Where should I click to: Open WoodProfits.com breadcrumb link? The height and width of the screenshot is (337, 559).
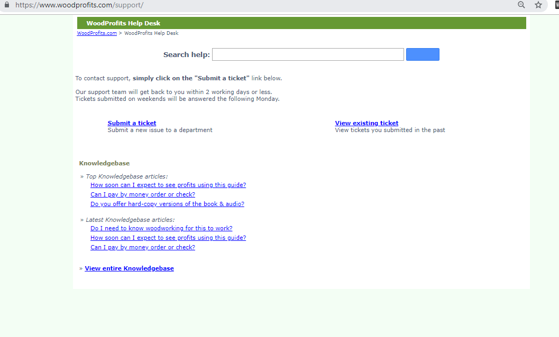tap(97, 33)
